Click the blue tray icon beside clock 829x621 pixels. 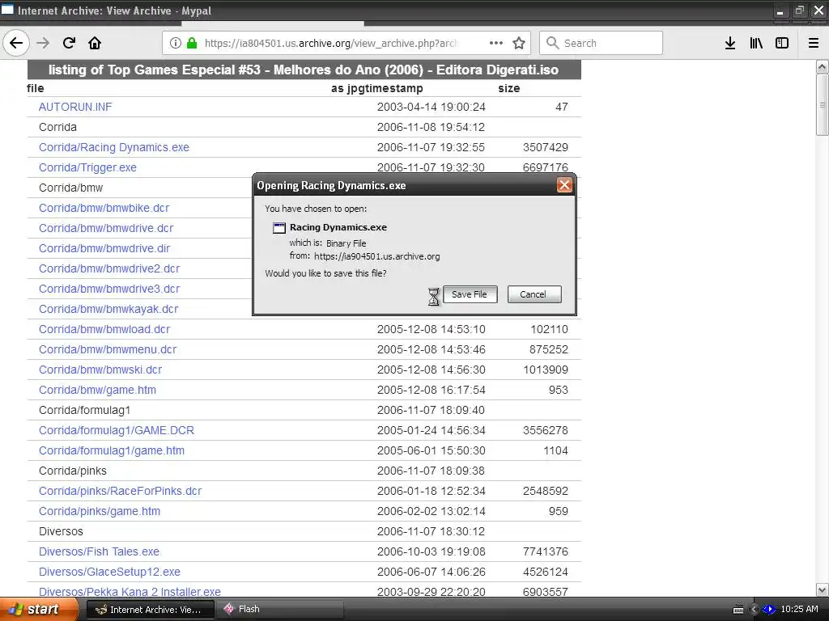click(769, 610)
